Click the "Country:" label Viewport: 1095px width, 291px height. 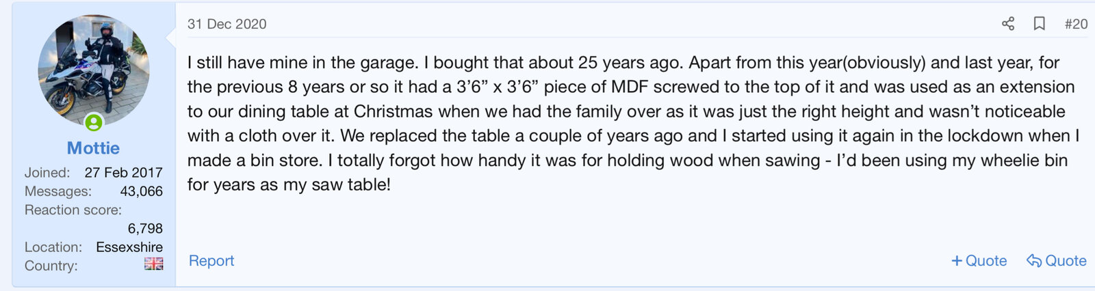pyautogui.click(x=51, y=266)
